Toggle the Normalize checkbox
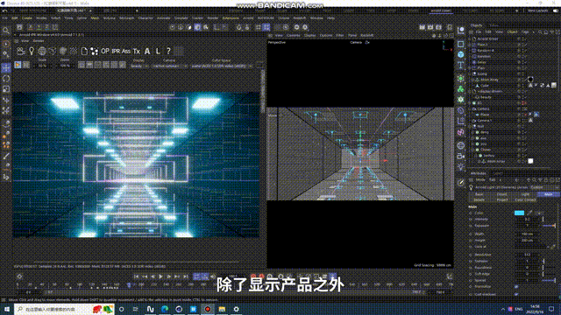Viewport: 561px width, 315px height. point(516,286)
